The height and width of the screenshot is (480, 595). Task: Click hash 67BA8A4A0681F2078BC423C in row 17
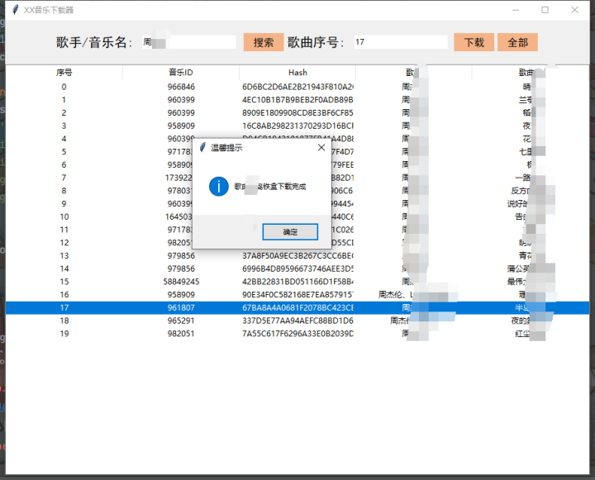pos(297,307)
